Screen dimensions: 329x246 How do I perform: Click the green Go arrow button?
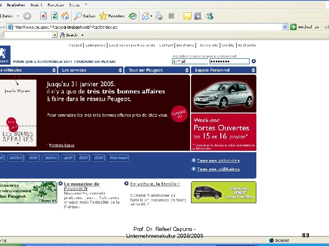[293, 27]
